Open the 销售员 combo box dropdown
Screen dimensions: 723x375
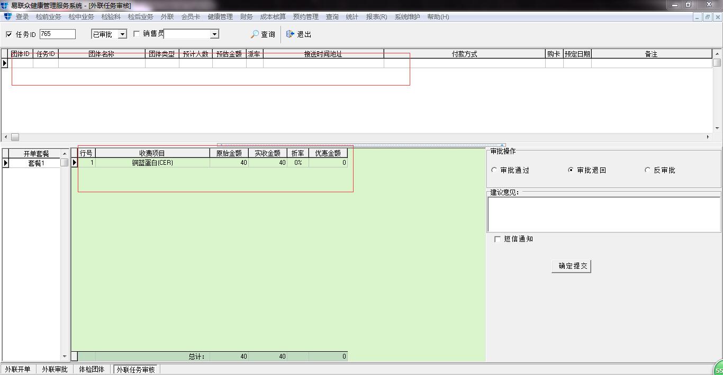tap(214, 34)
